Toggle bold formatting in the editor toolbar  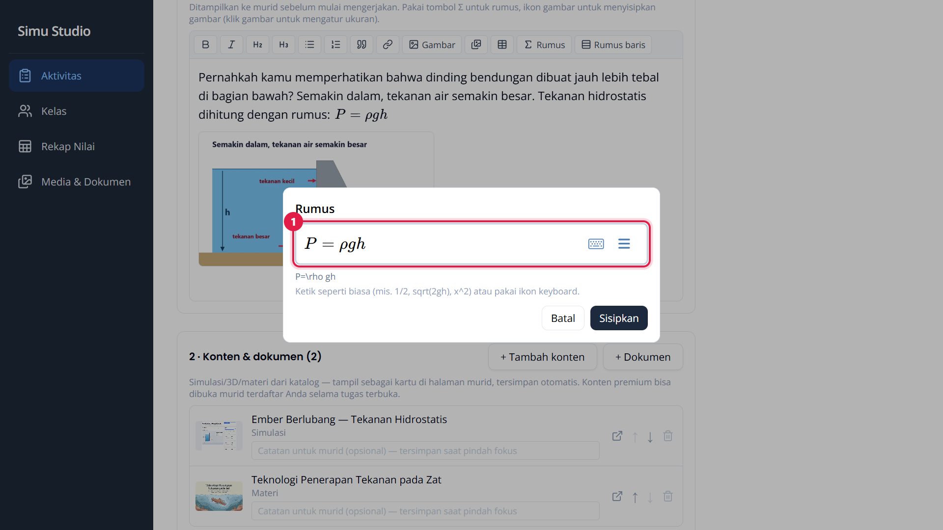tap(205, 45)
